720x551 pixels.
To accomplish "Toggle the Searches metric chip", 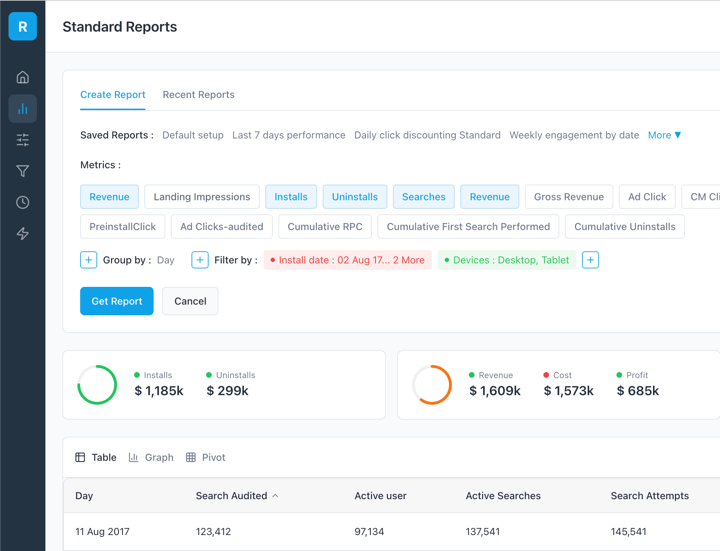I will coord(423,197).
